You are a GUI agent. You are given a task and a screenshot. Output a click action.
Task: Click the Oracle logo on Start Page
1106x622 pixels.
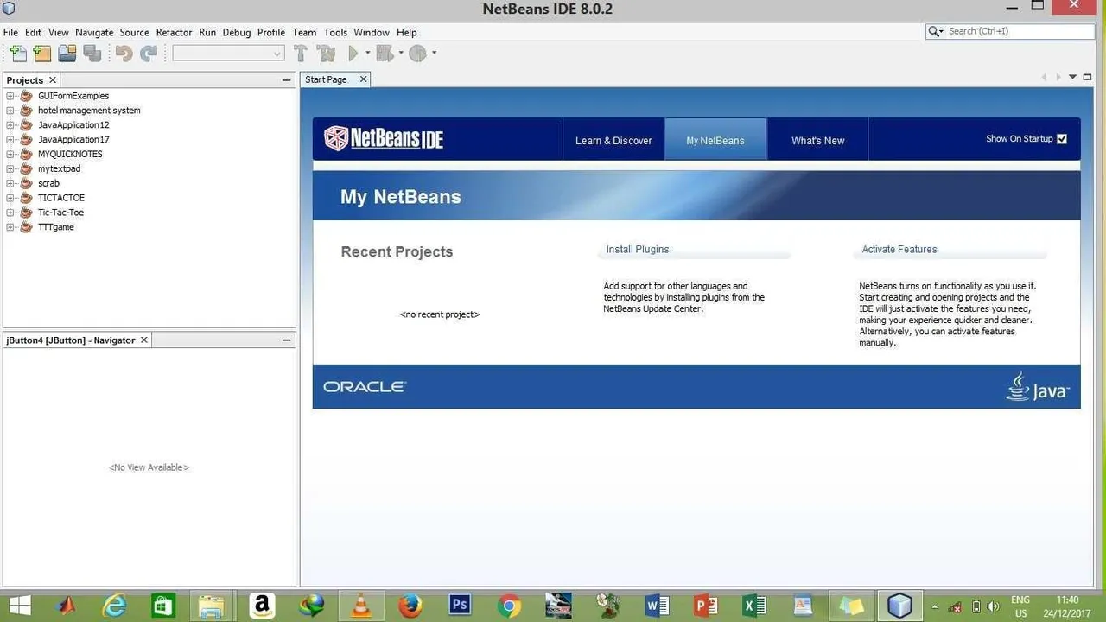pyautogui.click(x=365, y=387)
